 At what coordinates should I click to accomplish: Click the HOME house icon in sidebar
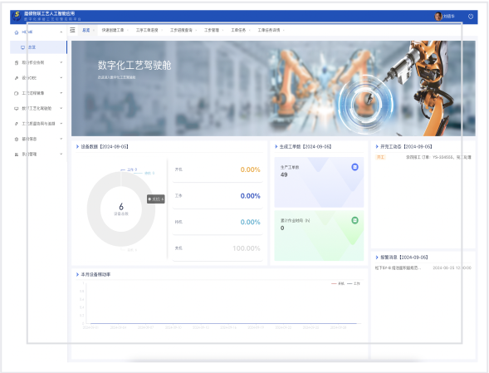[x=17, y=32]
